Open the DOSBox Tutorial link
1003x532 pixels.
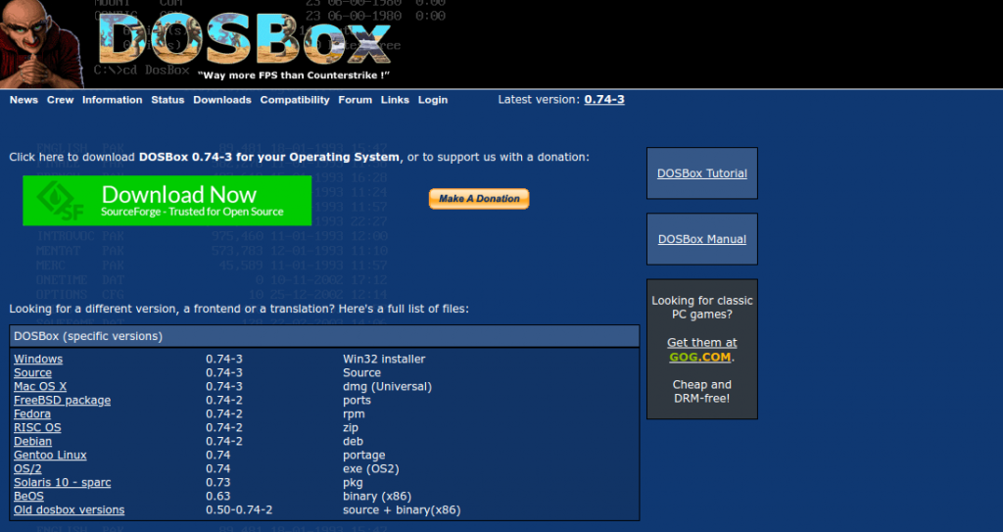(x=701, y=173)
